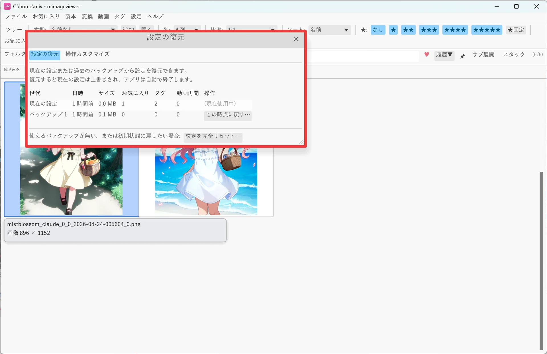Screen dimensions: 547x354
Task: Filter by four-star rating
Action: tap(455, 30)
